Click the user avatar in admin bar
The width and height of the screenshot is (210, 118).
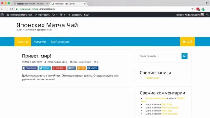tap(202, 15)
